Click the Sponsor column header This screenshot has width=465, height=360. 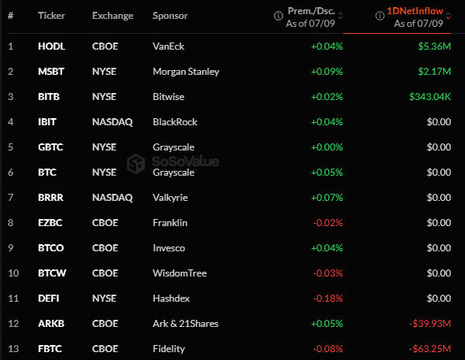point(170,16)
